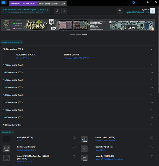Screen dimensions: 159x166
Task: Open Redmi K50 bitmap thumbnail
Action: click(84, 149)
